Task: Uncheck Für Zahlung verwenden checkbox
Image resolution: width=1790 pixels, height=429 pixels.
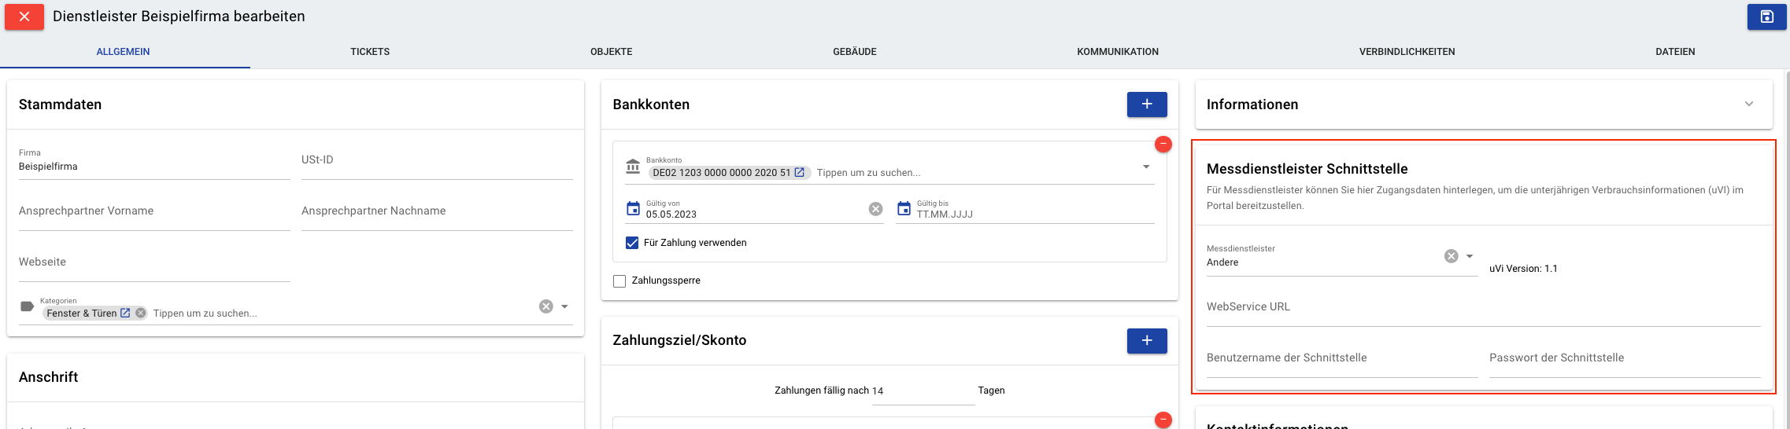Action: coord(632,243)
